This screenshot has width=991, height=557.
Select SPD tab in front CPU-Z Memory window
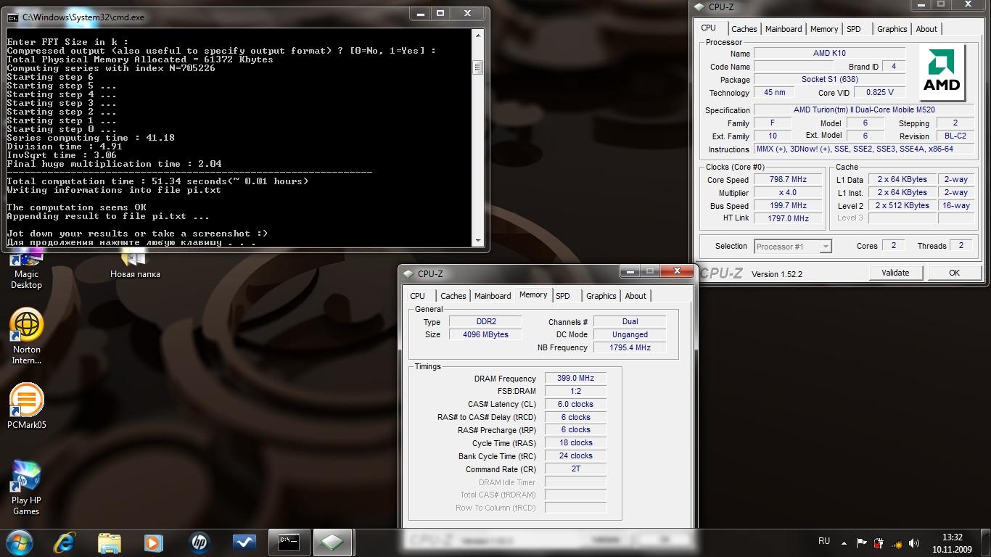563,296
